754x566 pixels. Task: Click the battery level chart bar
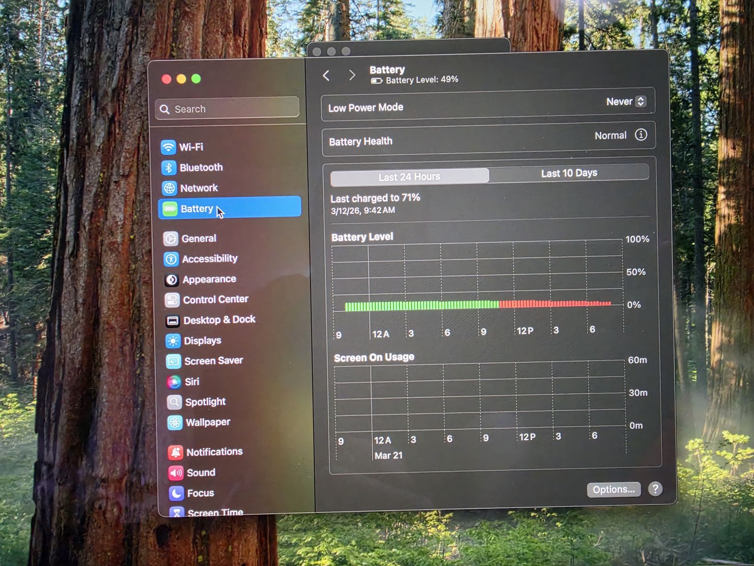point(477,305)
